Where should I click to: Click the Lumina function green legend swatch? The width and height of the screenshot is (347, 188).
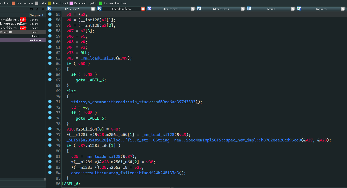click(101, 3)
